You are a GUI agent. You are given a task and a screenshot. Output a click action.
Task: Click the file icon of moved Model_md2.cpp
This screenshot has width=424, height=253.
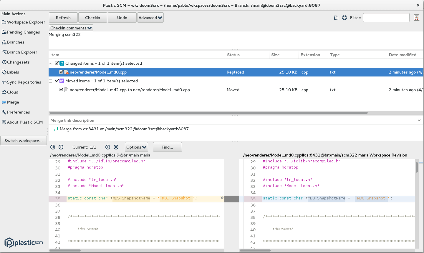pos(66,90)
